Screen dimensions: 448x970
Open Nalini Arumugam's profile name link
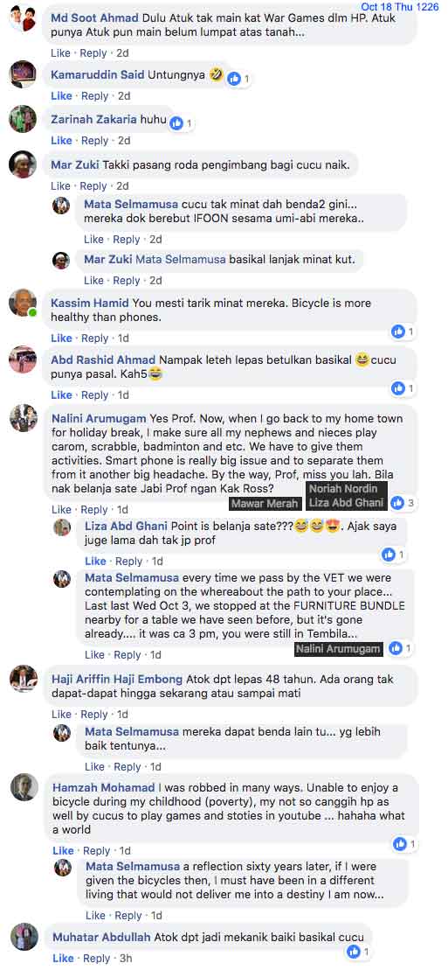tap(99, 419)
